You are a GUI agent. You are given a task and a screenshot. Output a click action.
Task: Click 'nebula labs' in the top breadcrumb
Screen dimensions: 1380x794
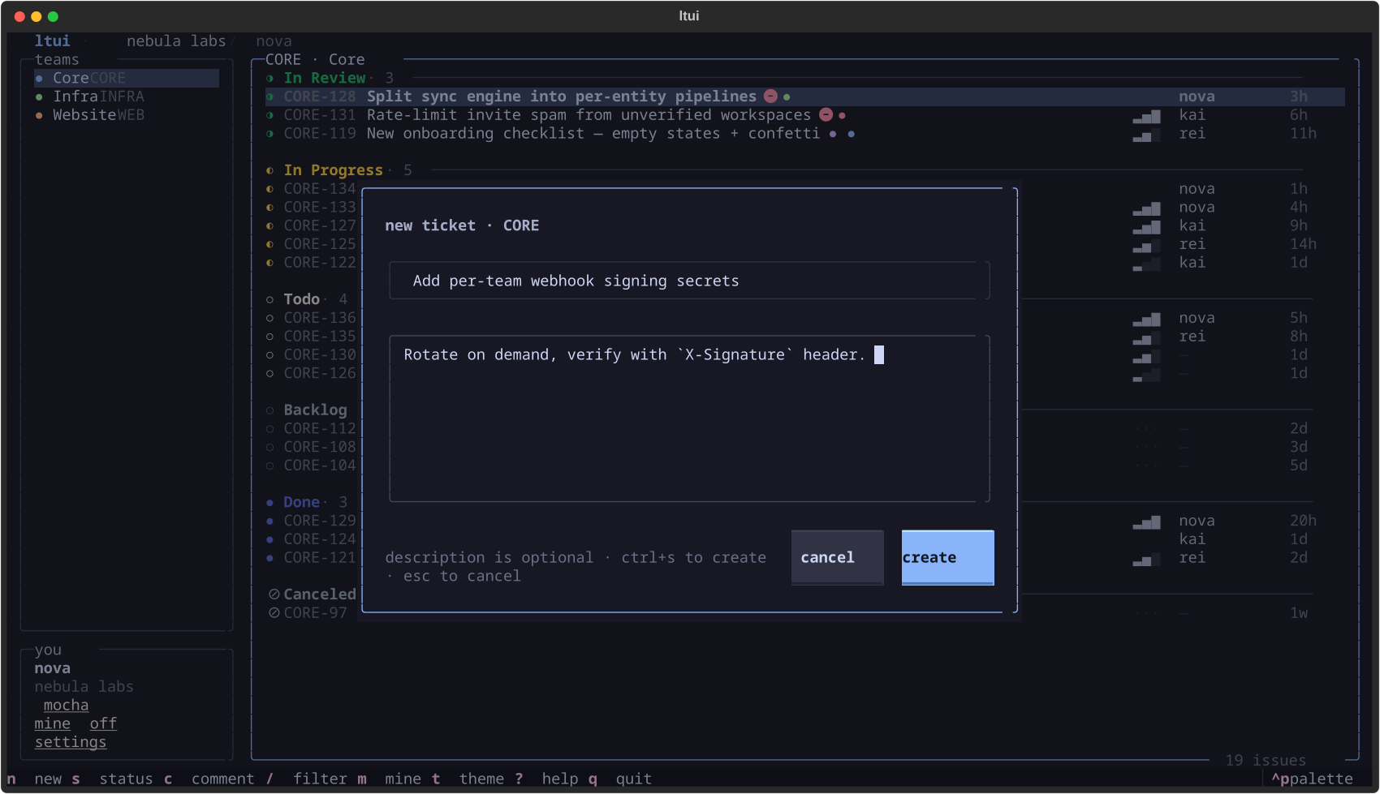(176, 41)
